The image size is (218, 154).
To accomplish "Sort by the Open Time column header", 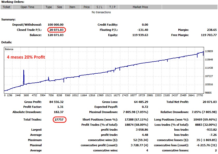I will pos(27,7).
